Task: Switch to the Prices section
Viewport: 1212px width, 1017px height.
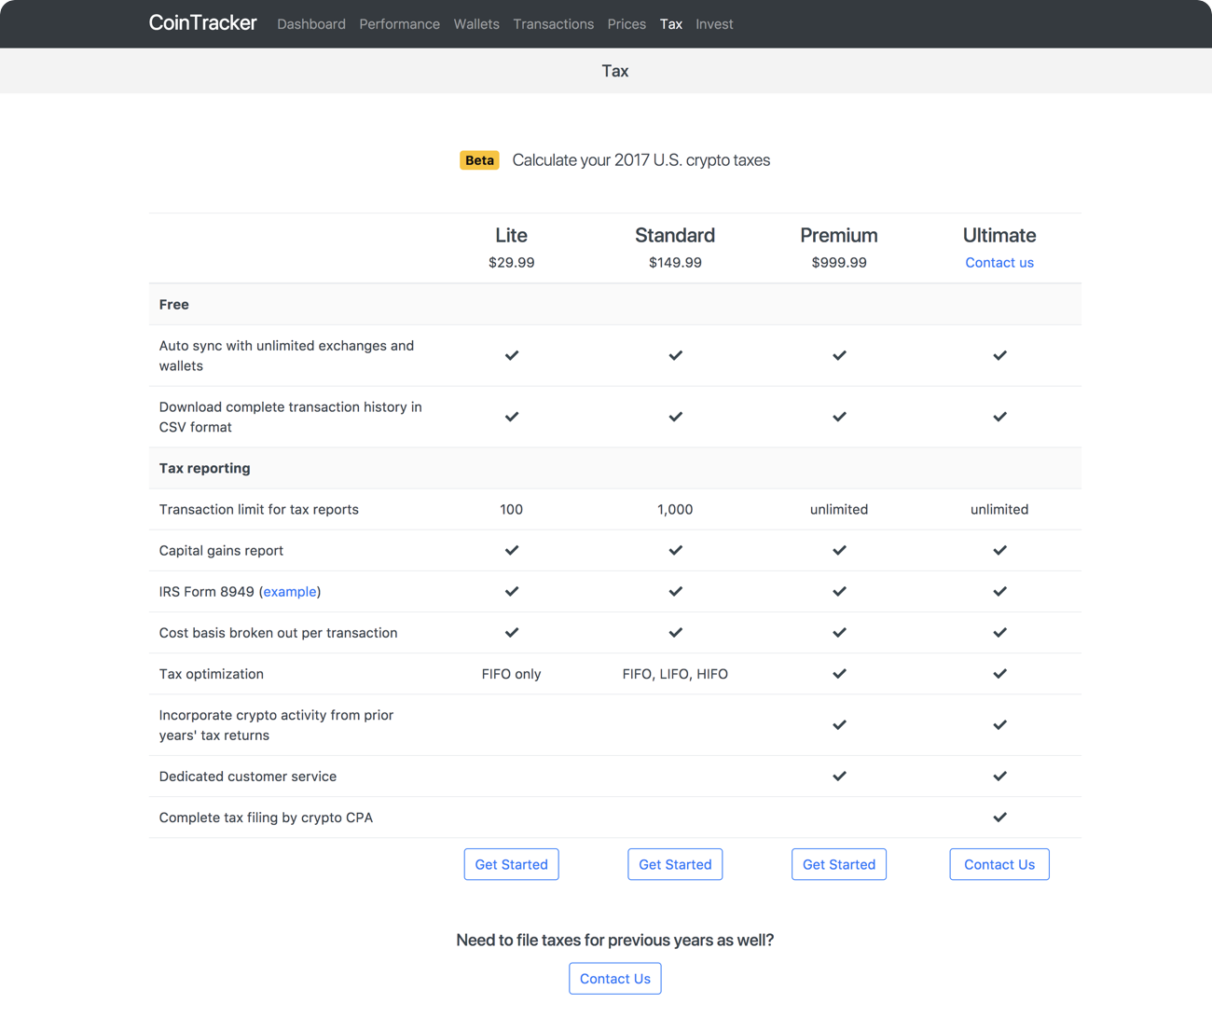Action: click(627, 23)
